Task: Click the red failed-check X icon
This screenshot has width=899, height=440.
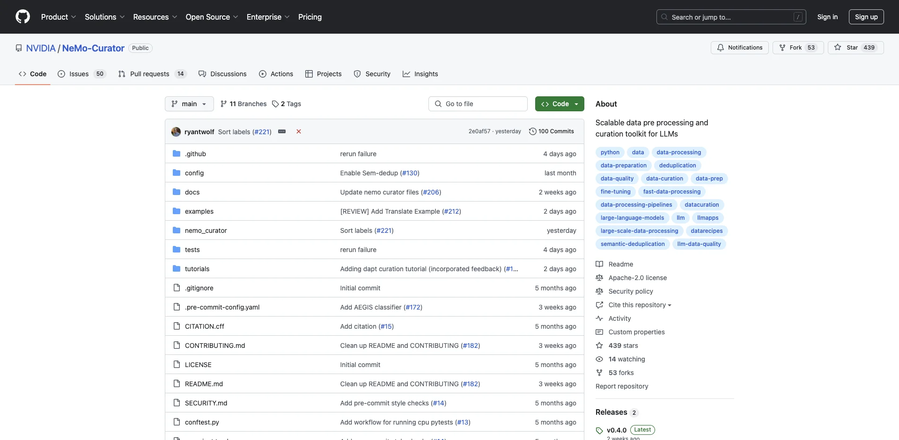Action: [x=299, y=131]
